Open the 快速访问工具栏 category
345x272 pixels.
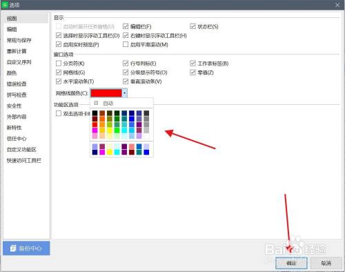tap(24, 160)
